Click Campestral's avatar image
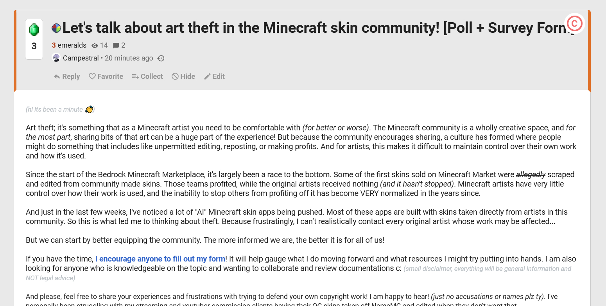The height and width of the screenshot is (306, 606). 56,58
